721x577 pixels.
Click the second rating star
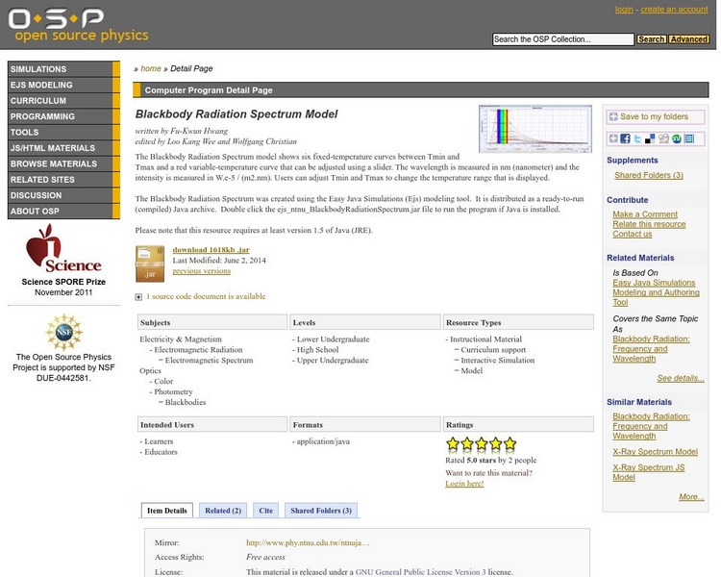(467, 444)
